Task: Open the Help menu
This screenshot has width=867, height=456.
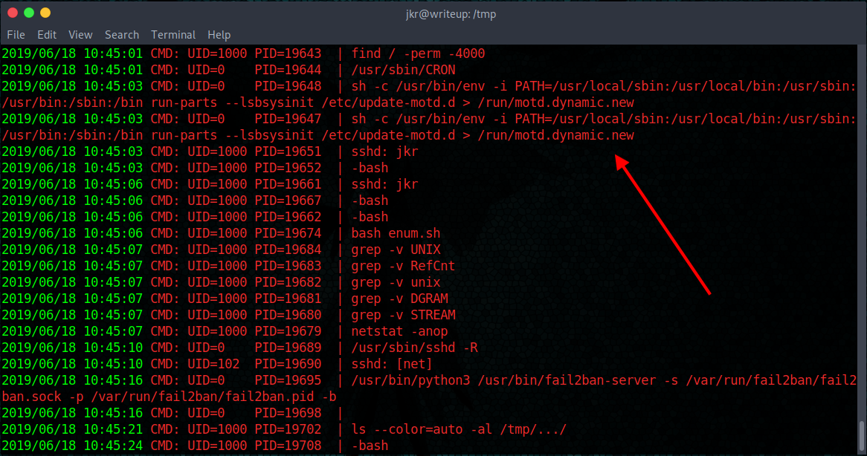Action: [x=219, y=35]
